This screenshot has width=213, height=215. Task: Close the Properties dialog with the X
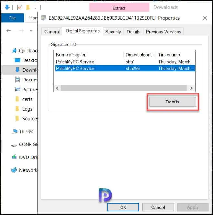(x=205, y=18)
